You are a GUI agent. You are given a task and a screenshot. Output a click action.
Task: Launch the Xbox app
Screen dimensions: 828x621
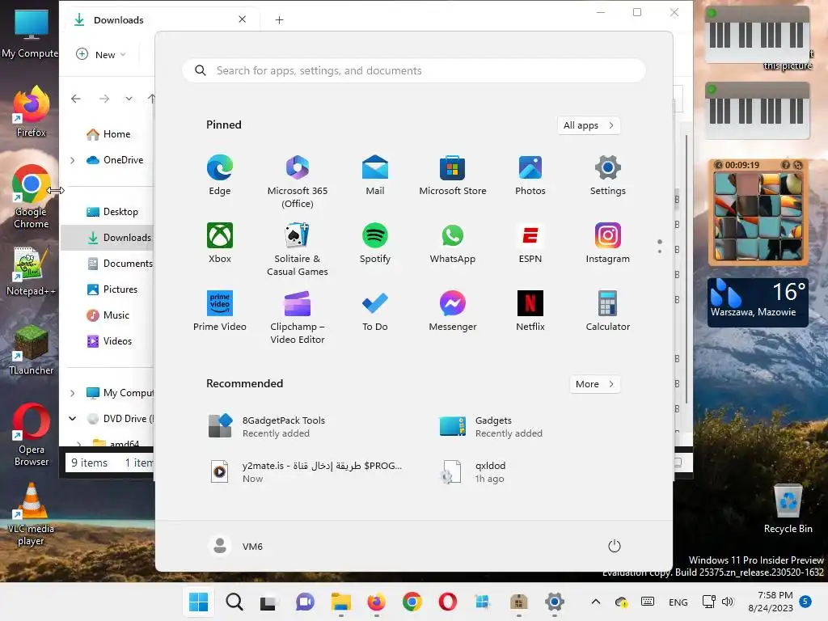click(x=220, y=243)
